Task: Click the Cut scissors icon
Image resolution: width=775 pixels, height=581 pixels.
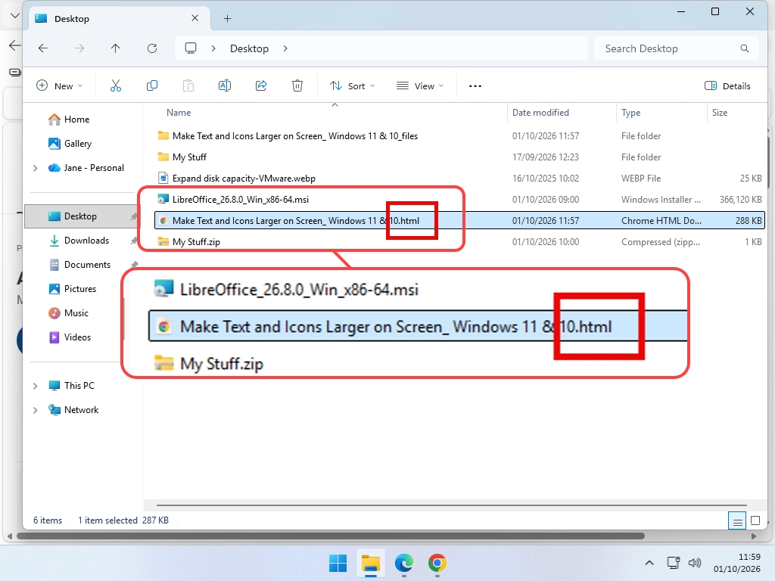Action: [115, 86]
